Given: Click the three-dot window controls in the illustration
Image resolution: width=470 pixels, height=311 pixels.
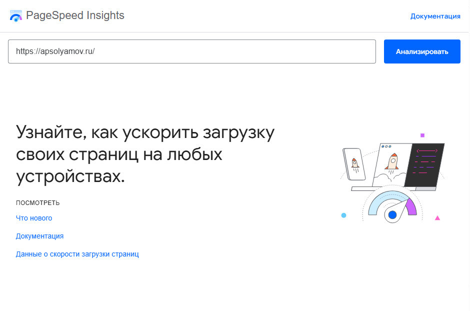Looking at the screenshot, I should [x=385, y=147].
